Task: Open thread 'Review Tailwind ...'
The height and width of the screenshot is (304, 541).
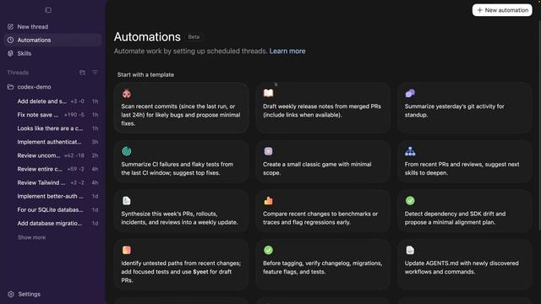Action: (x=52, y=182)
